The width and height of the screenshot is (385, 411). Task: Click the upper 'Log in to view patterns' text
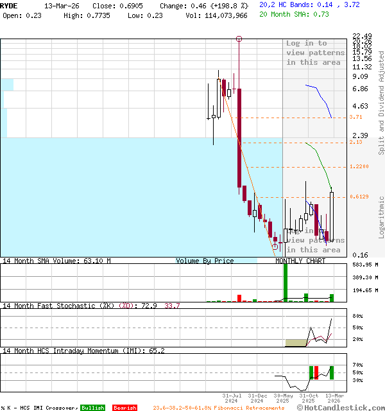coord(315,53)
